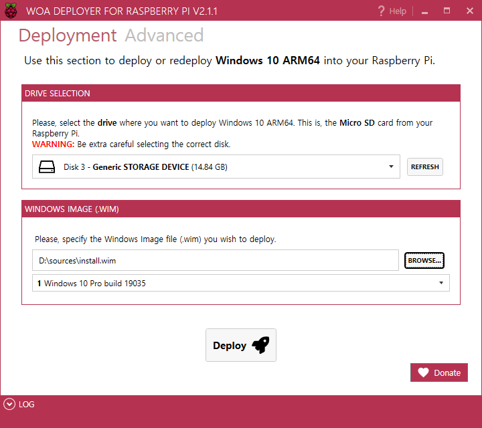Click the WINDOWS IMAGE (.WIM) header
The width and height of the screenshot is (482, 428).
click(x=241, y=209)
